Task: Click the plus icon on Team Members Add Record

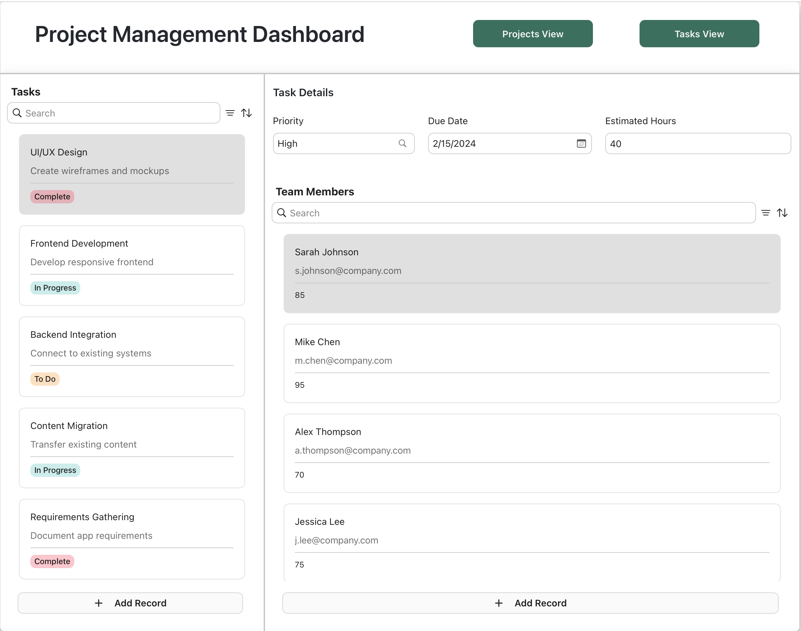Action: click(498, 603)
